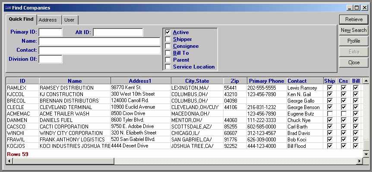
Task: Focus the Primary ID input field
Action: click(50, 32)
